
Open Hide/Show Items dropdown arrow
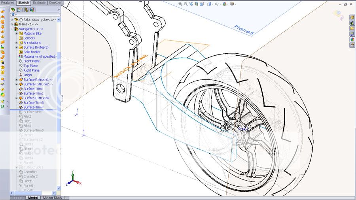(x=220, y=4)
